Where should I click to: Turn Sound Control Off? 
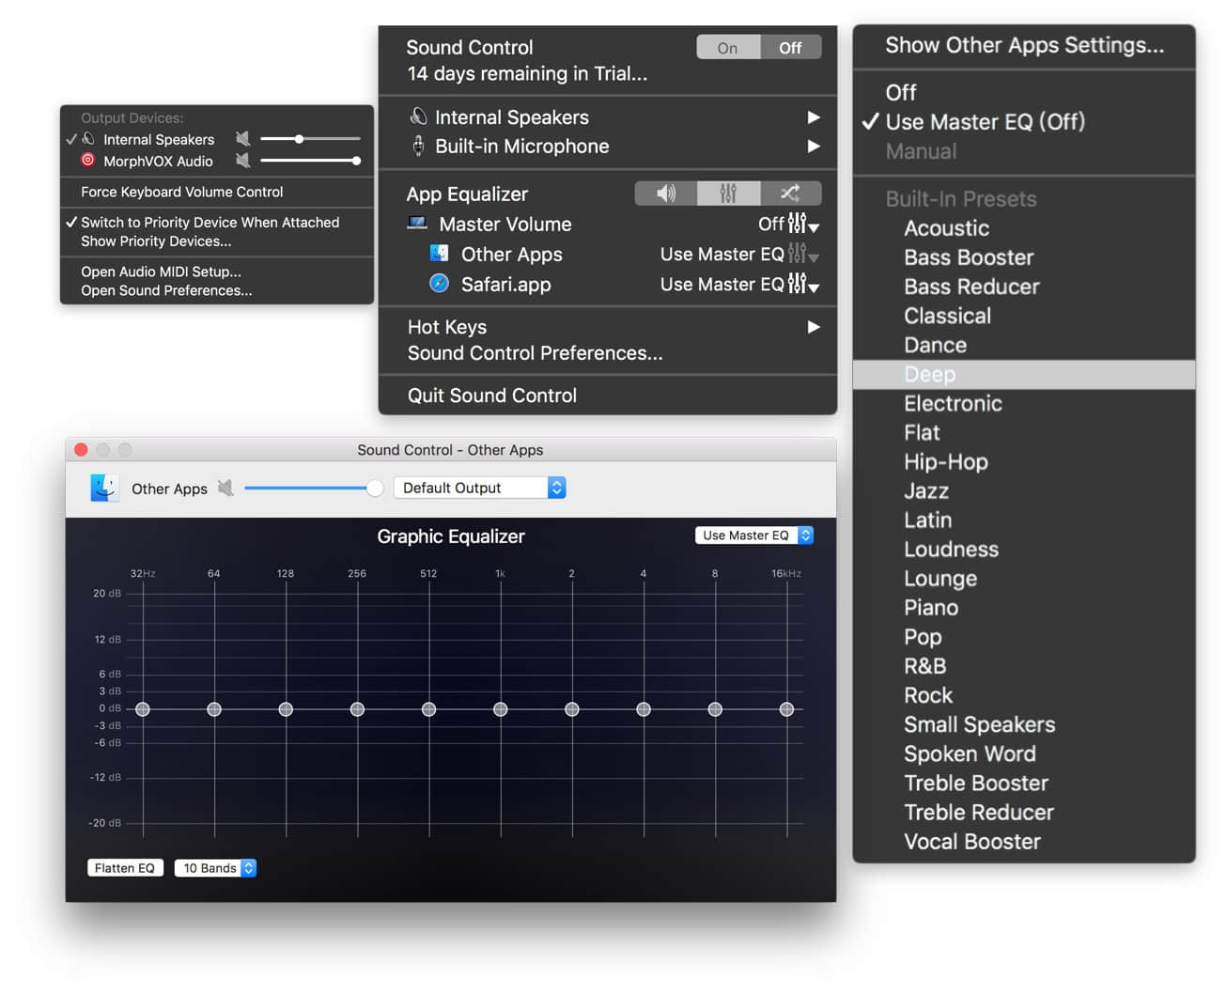[791, 48]
